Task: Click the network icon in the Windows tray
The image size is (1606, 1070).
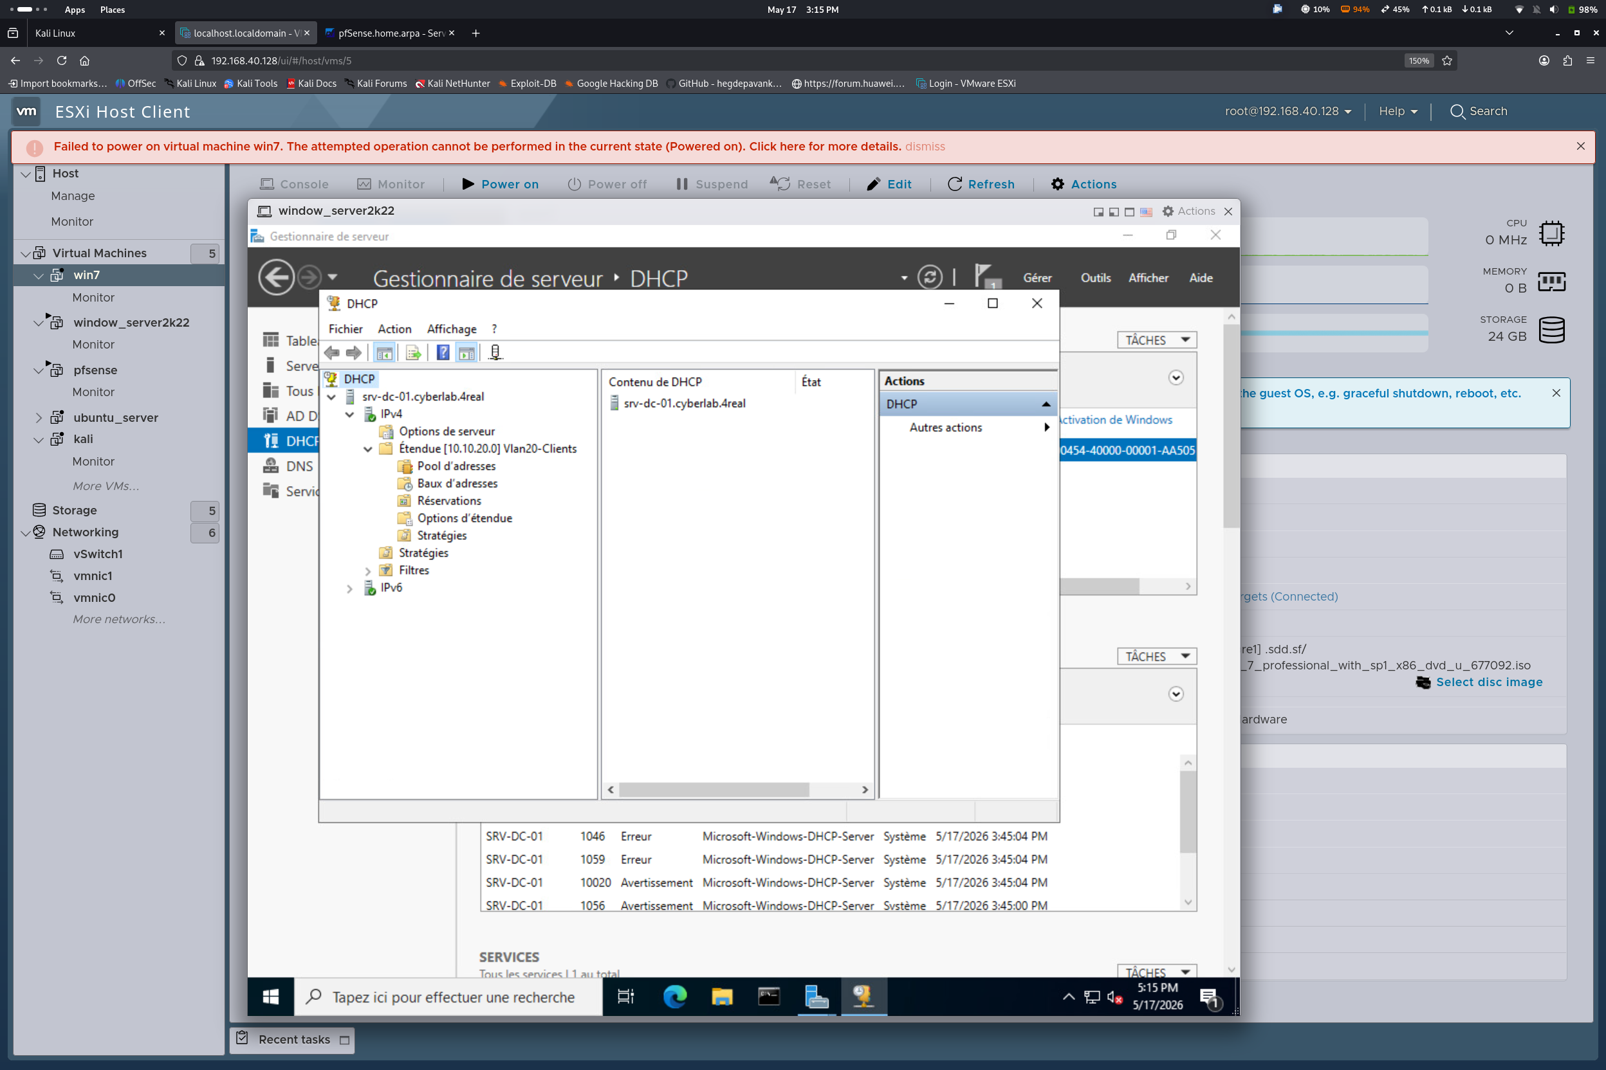Action: (1091, 998)
